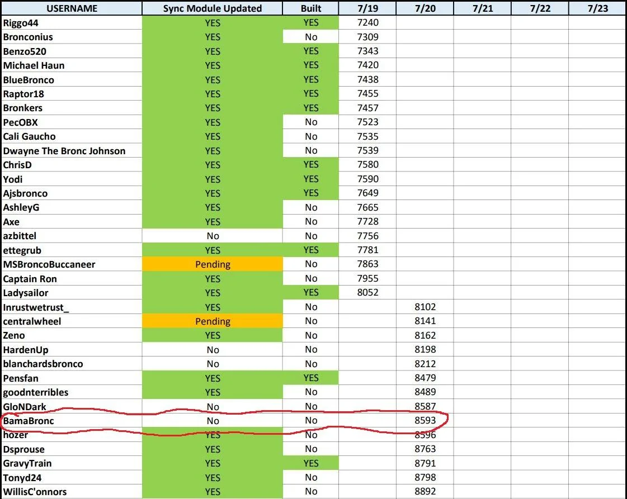Image resolution: width=627 pixels, height=499 pixels.
Task: Select HardenUp's Sync Module No cell
Action: tap(213, 350)
